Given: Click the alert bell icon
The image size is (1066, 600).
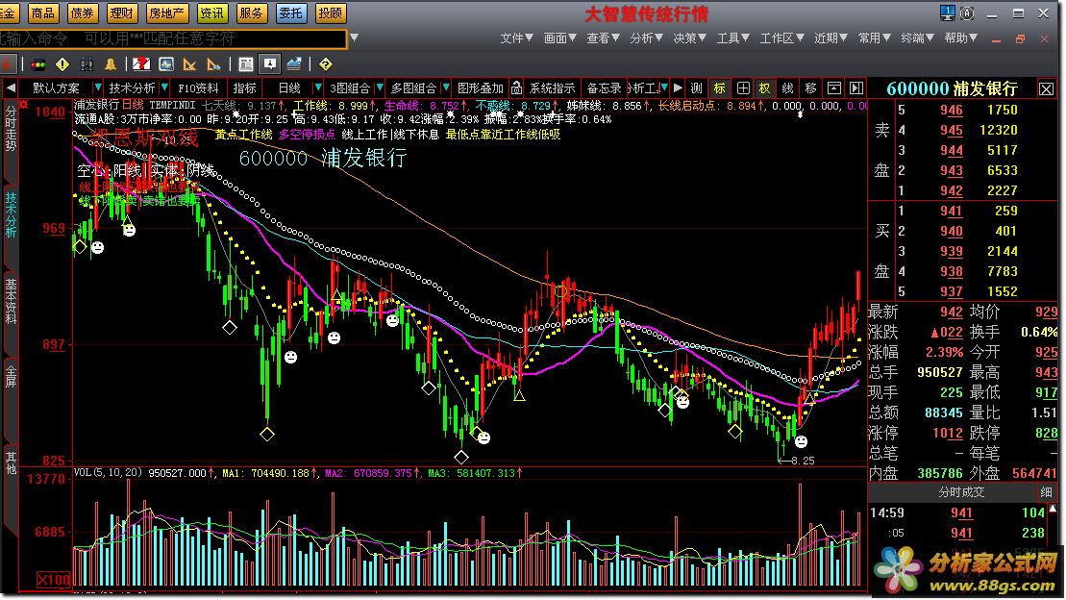Looking at the screenshot, I should pyautogui.click(x=111, y=64).
